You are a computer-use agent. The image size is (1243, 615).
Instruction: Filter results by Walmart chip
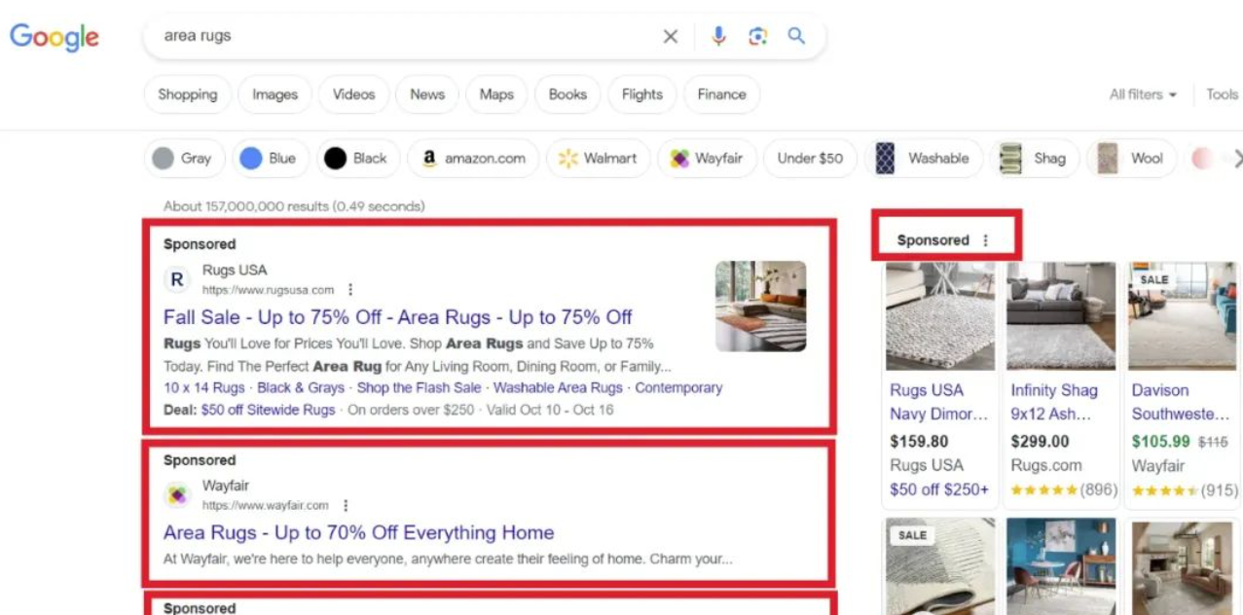click(x=598, y=159)
